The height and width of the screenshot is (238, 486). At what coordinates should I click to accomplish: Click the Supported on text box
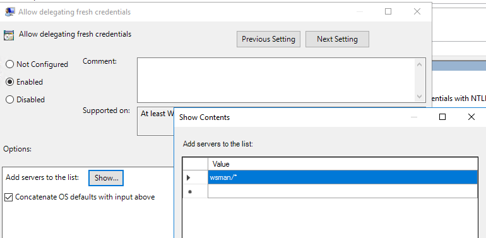click(x=156, y=121)
